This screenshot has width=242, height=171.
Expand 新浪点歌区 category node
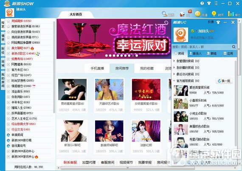8,53
